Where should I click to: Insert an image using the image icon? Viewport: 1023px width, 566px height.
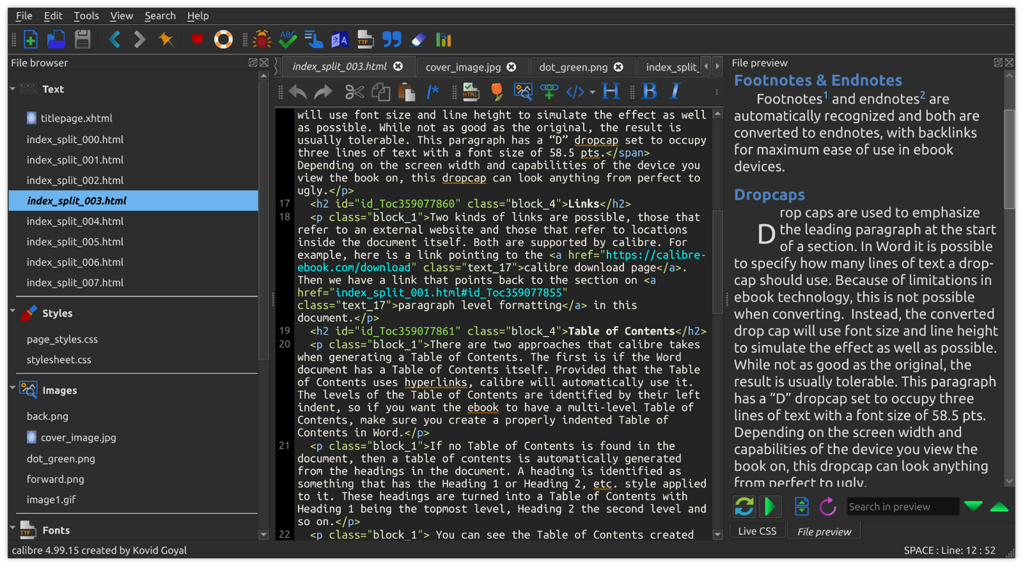pos(522,91)
